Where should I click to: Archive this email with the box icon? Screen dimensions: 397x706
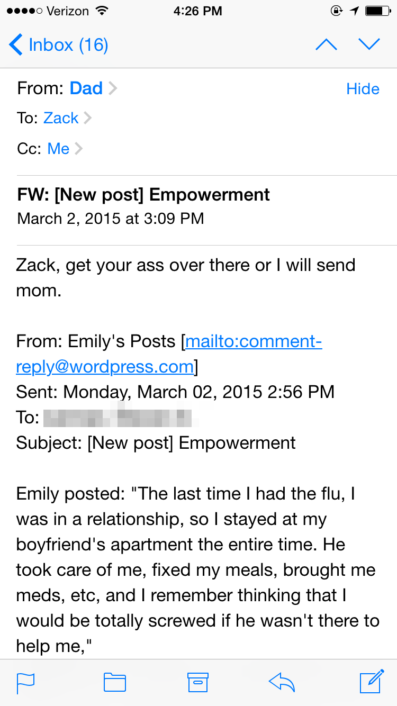click(x=198, y=682)
